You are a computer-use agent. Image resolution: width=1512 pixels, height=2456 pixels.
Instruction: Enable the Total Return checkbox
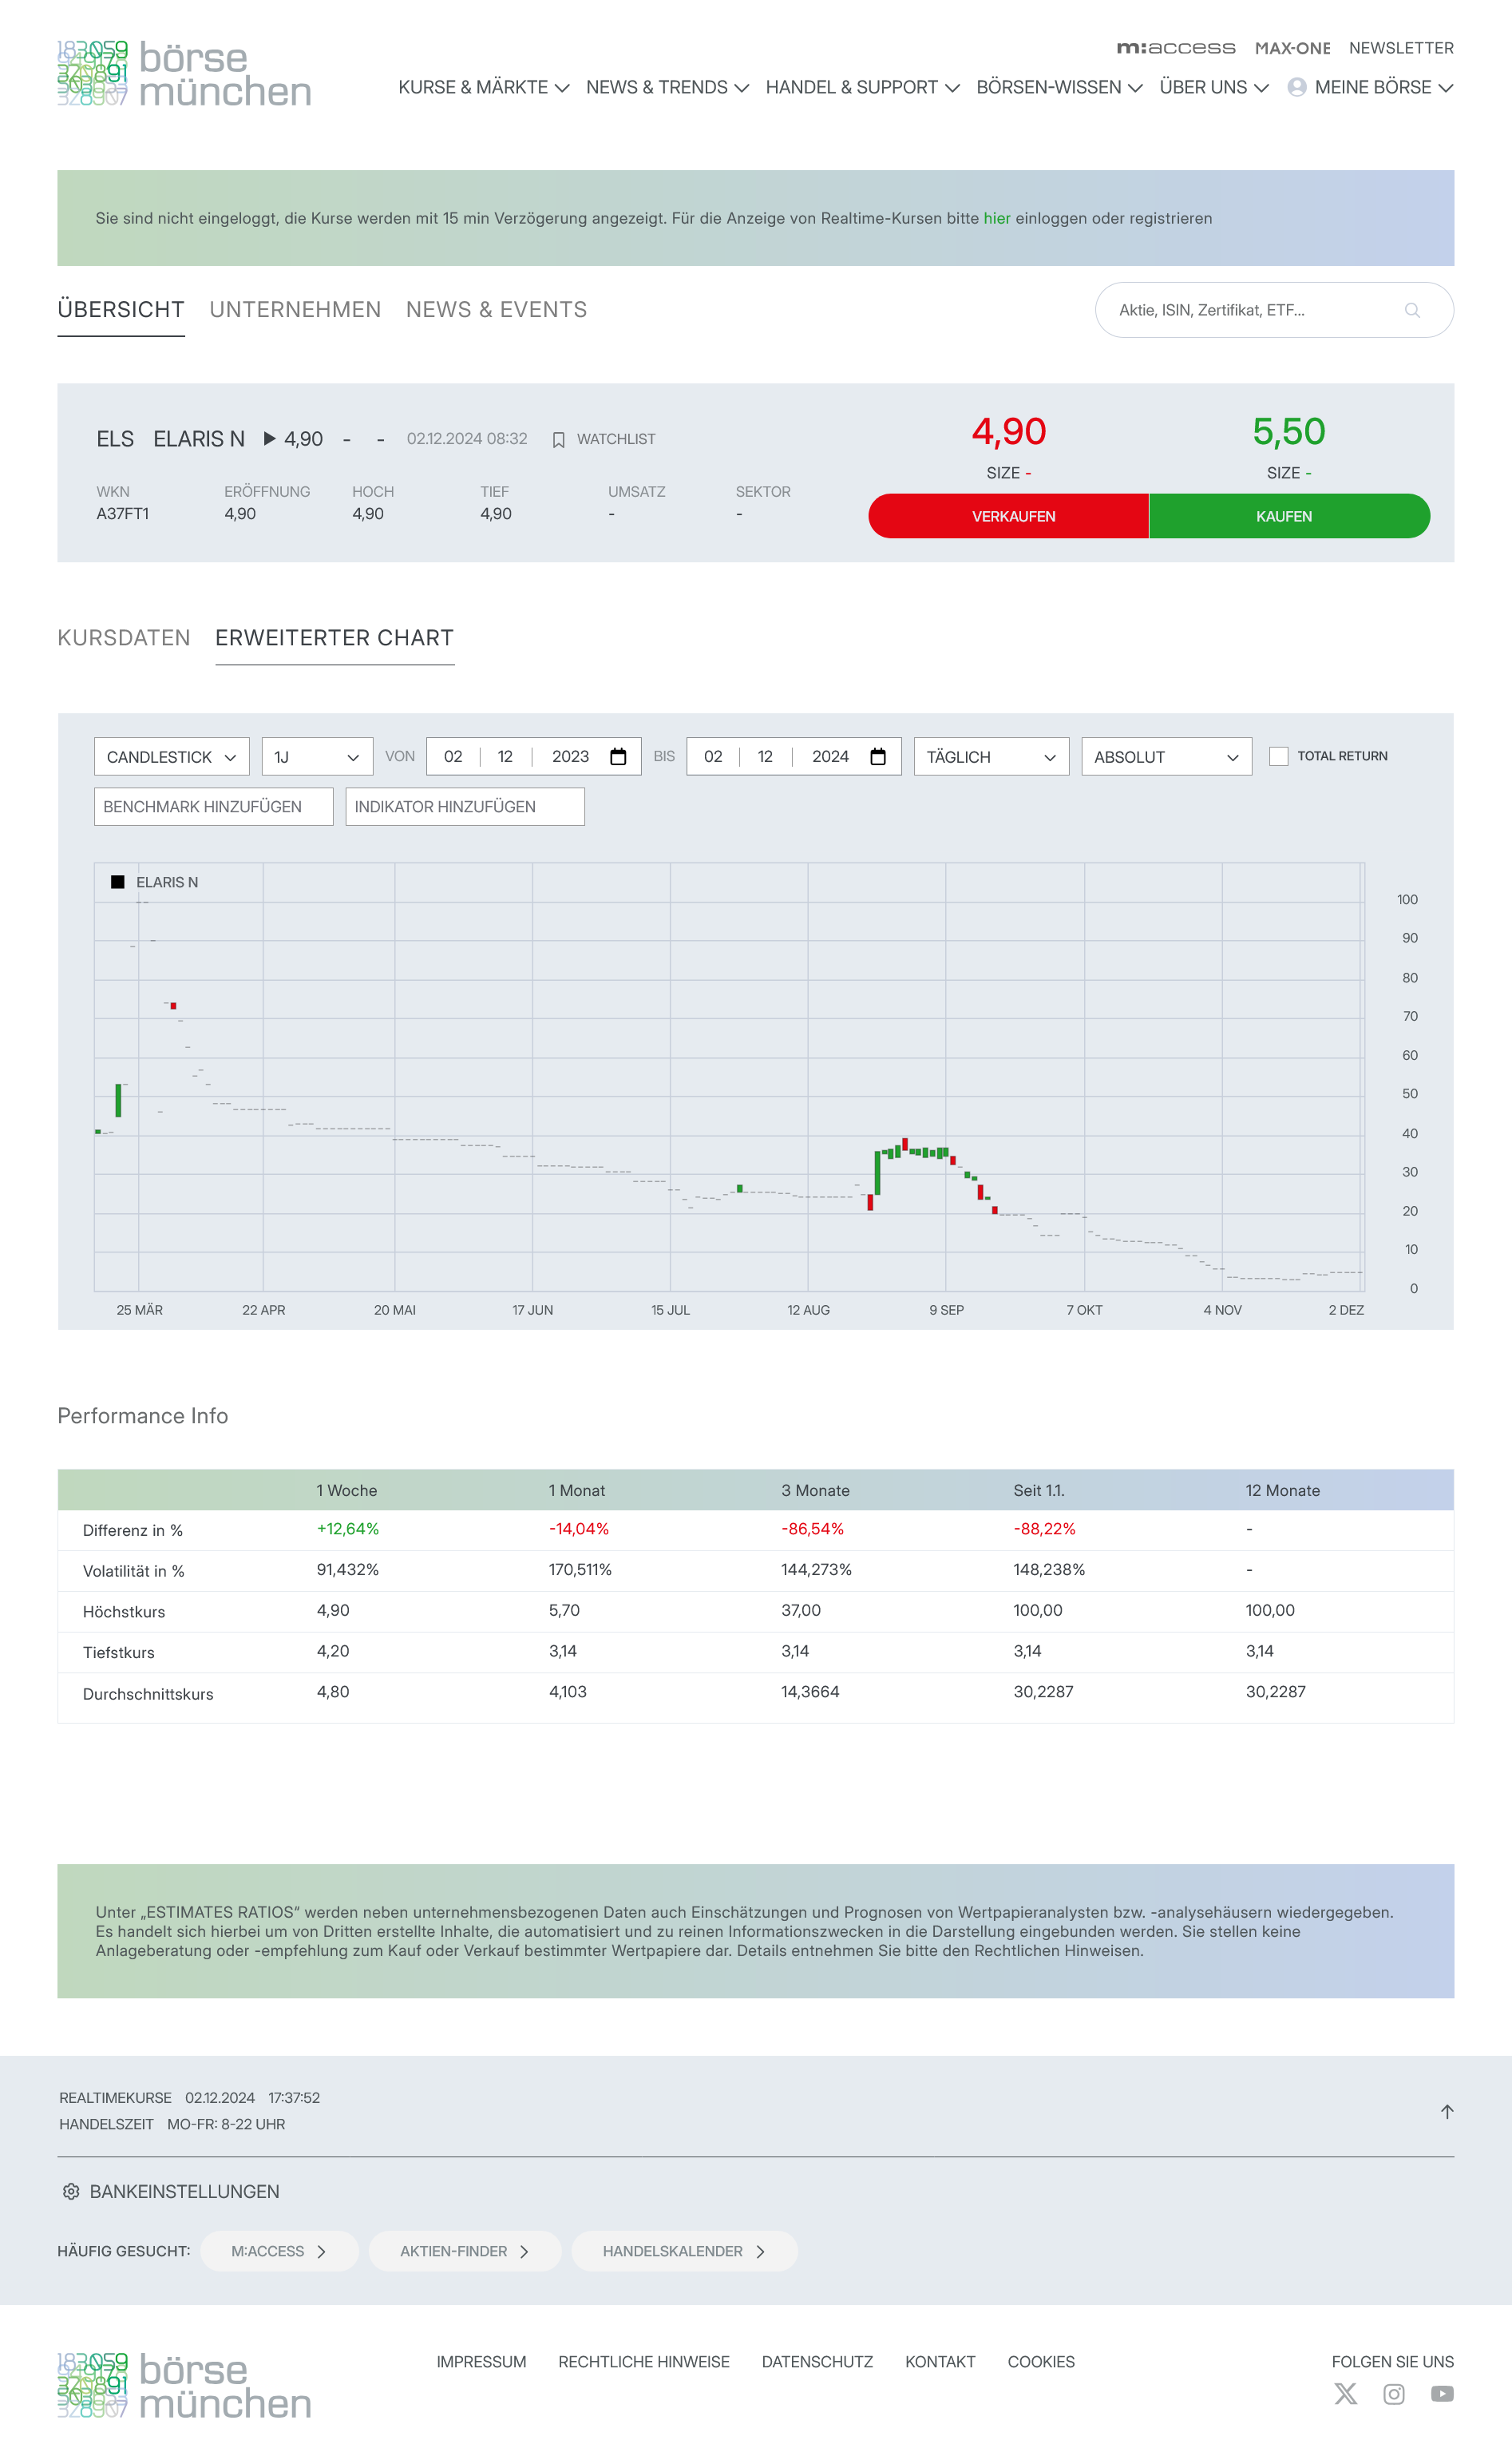(x=1278, y=756)
